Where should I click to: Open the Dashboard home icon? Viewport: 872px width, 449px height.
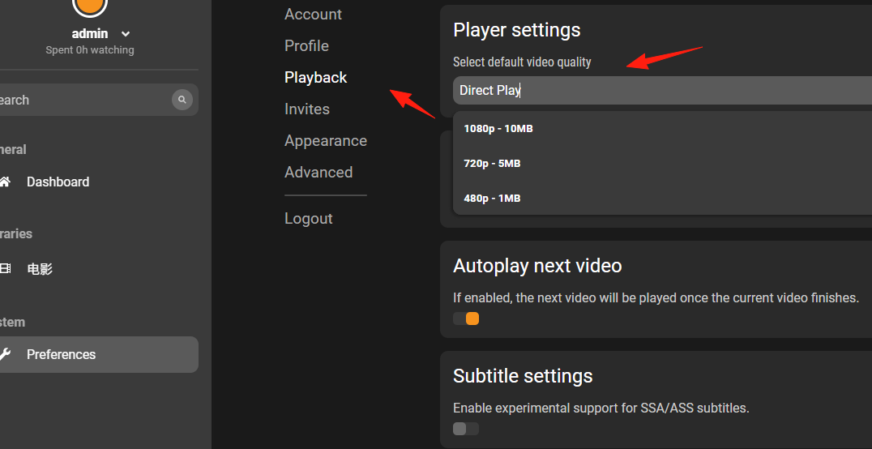point(4,182)
